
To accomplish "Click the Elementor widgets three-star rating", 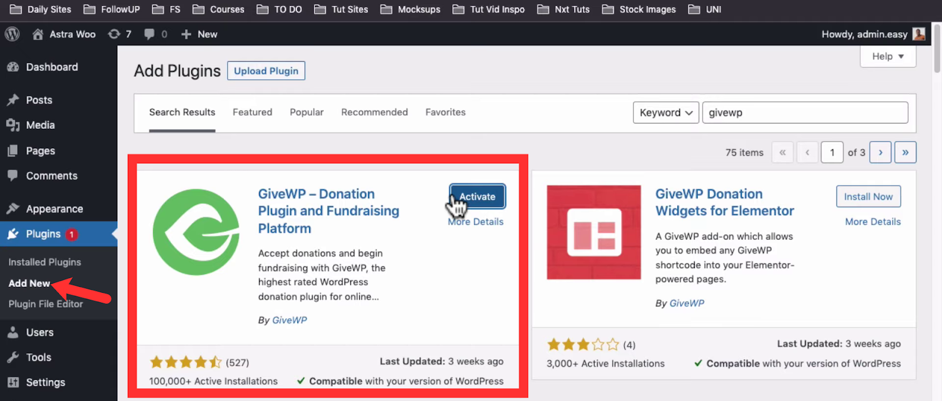I will (583, 345).
